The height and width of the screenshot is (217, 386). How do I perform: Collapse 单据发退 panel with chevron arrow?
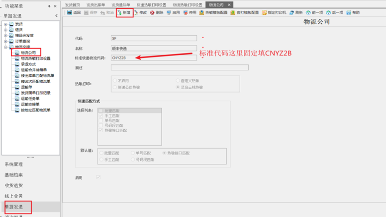click(56, 16)
